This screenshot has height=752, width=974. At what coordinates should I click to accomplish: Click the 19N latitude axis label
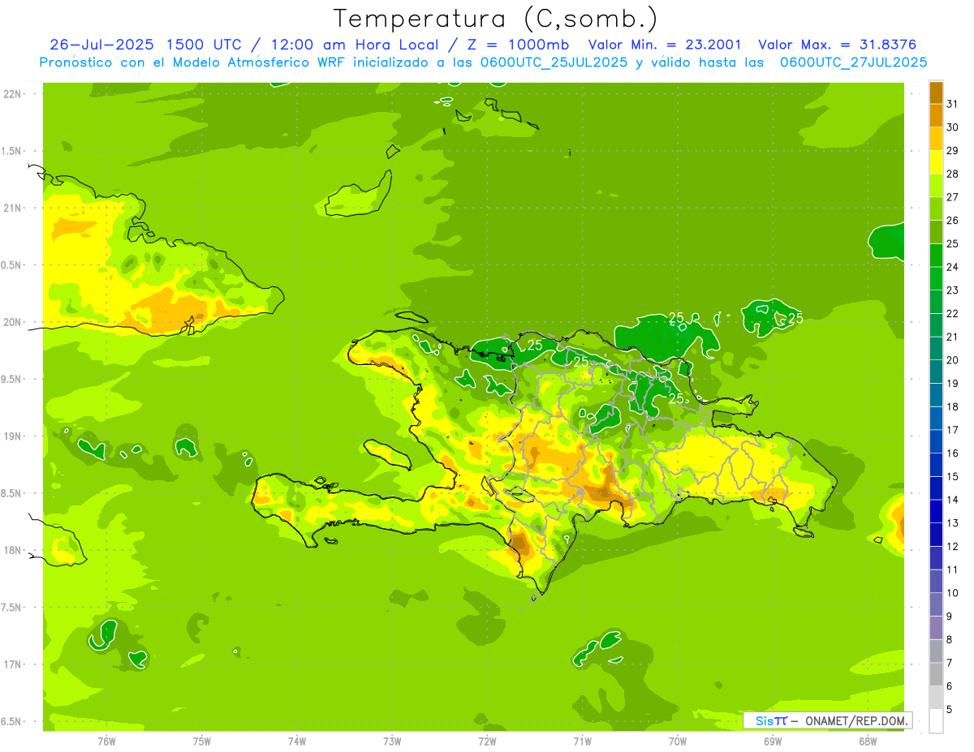pyautogui.click(x=11, y=436)
